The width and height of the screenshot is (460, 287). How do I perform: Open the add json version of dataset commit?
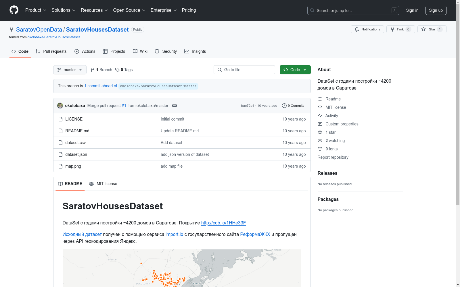point(185,154)
